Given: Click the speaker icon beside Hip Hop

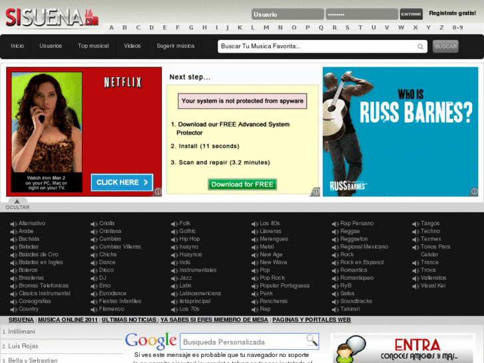Looking at the screenshot, I should tap(174, 239).
